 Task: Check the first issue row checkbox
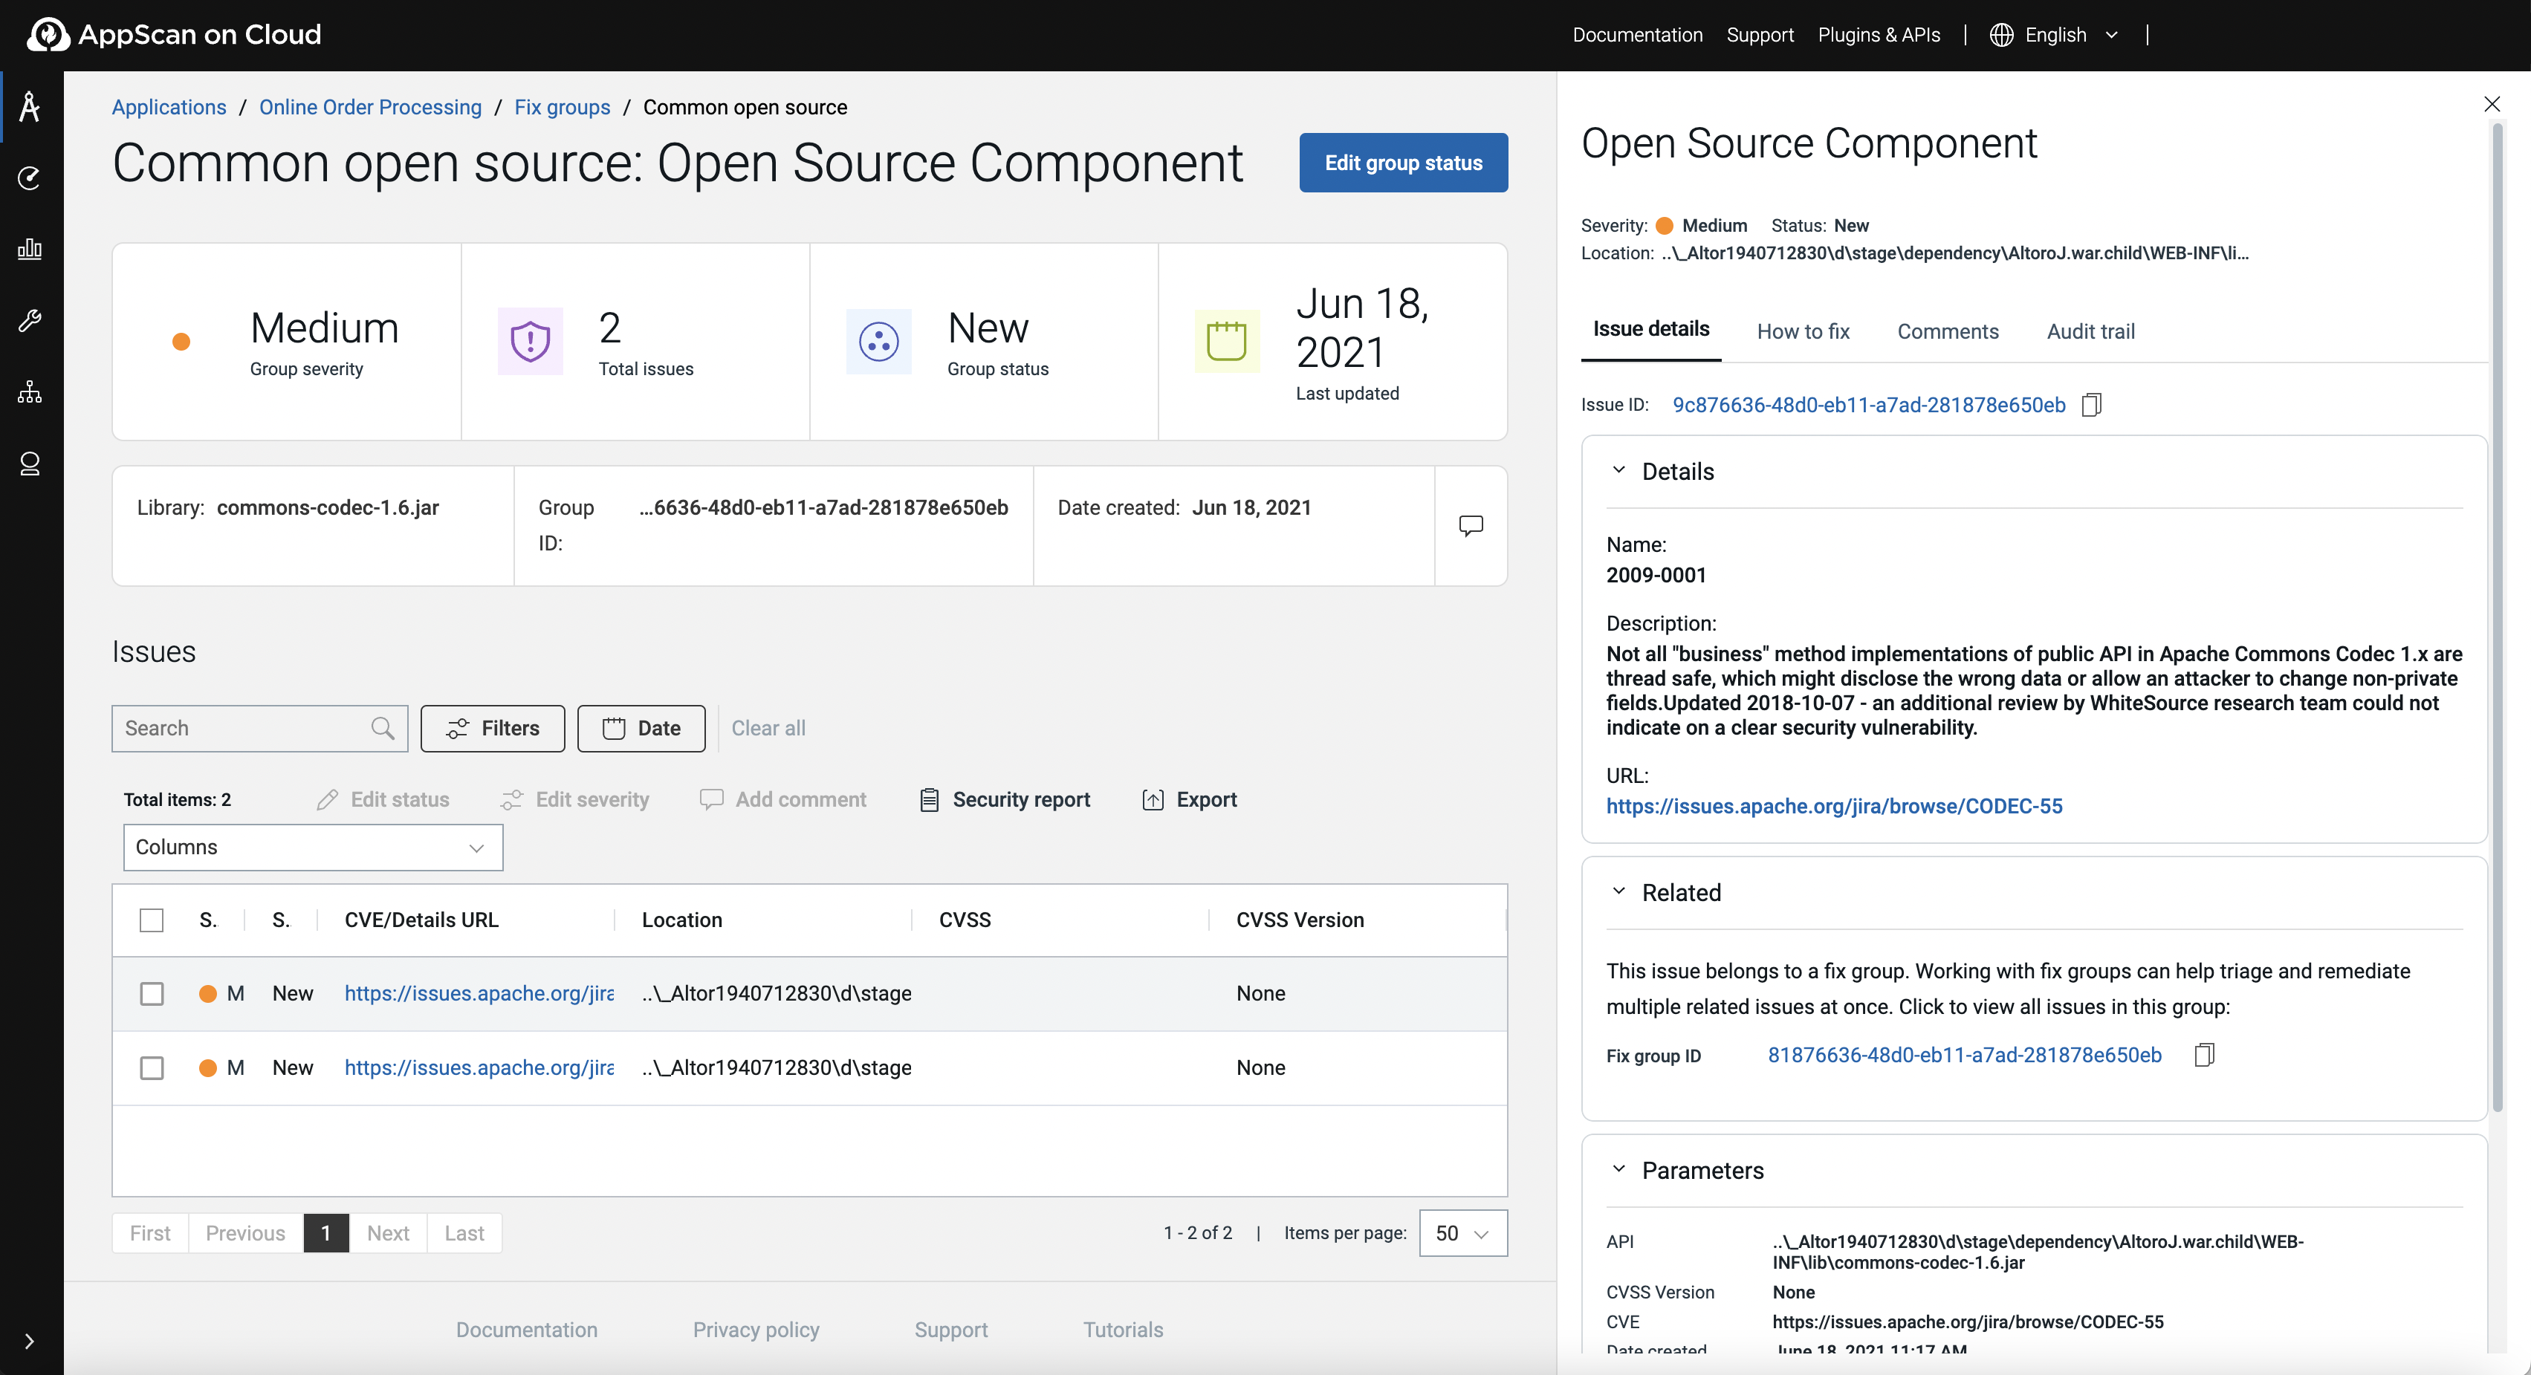[152, 993]
